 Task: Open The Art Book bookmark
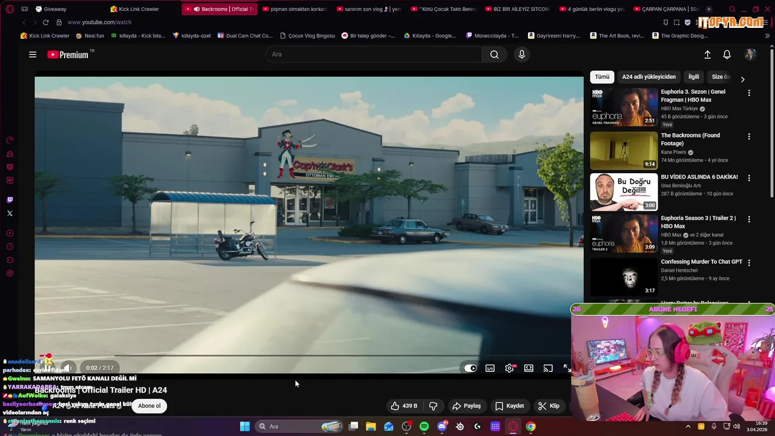[616, 36]
